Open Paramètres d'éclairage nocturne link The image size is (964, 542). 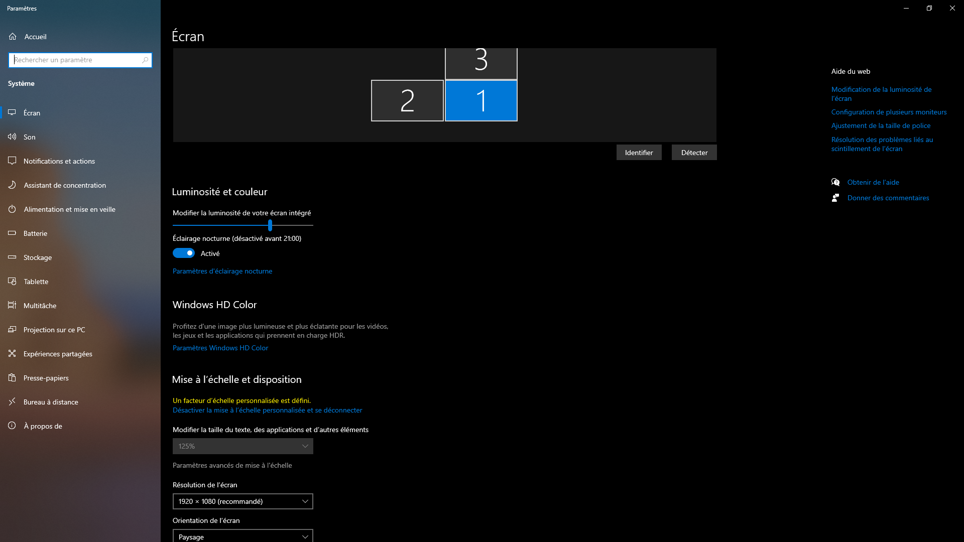222,270
